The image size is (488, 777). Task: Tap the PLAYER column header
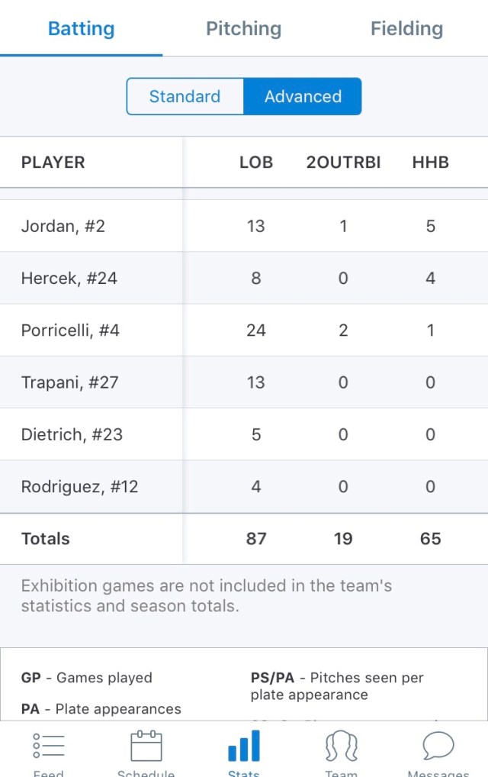53,163
